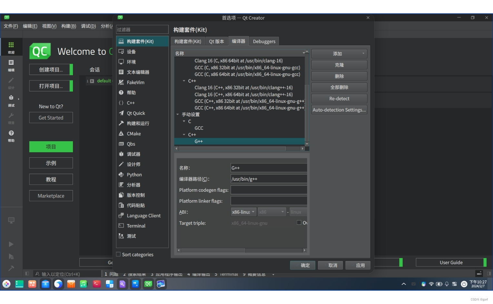493x304 pixels.
Task: Click 编译器路径 field /usr/bin/g++
Action: click(269, 179)
